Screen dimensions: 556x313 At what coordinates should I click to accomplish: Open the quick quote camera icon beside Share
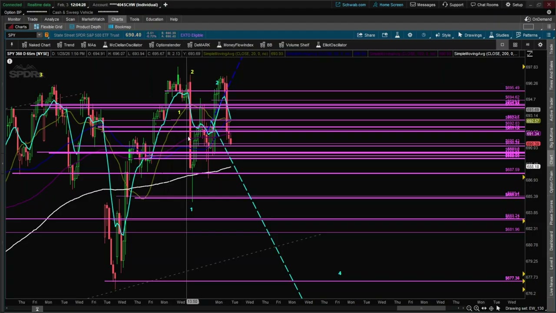(385, 35)
